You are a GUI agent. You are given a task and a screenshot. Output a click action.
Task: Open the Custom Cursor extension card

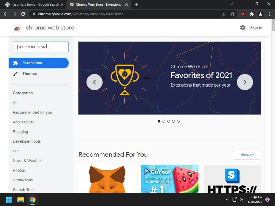tap(170, 179)
